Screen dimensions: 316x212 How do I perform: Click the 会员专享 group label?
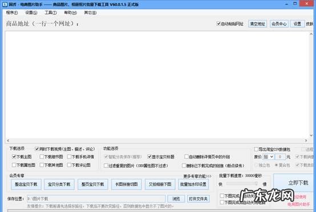coord(17,176)
